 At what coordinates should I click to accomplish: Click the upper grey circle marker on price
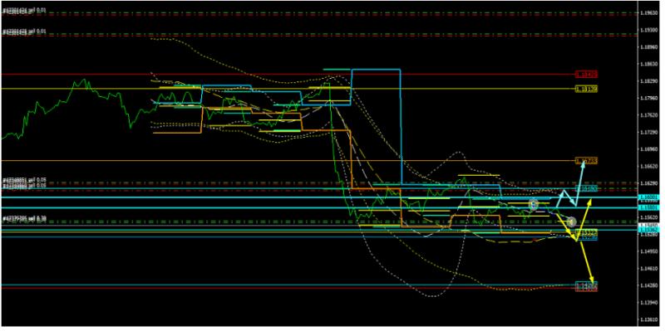534,205
